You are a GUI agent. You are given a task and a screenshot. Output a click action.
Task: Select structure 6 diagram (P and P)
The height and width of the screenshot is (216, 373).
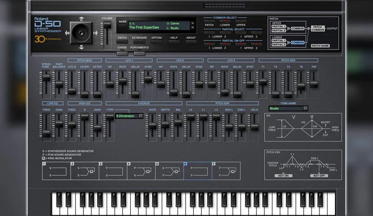198,171
